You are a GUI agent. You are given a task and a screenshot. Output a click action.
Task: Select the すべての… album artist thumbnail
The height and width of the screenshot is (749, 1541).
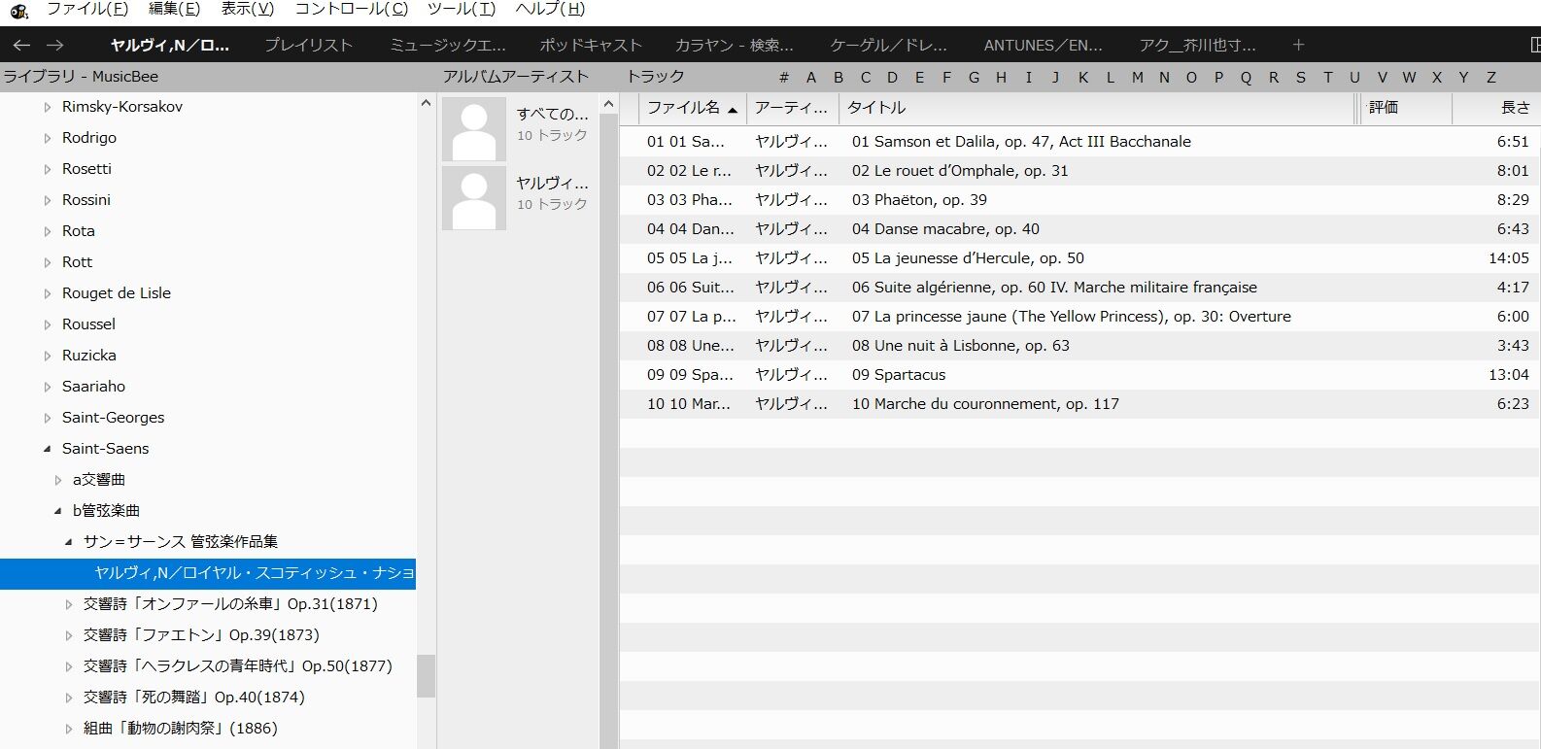pyautogui.click(x=474, y=129)
